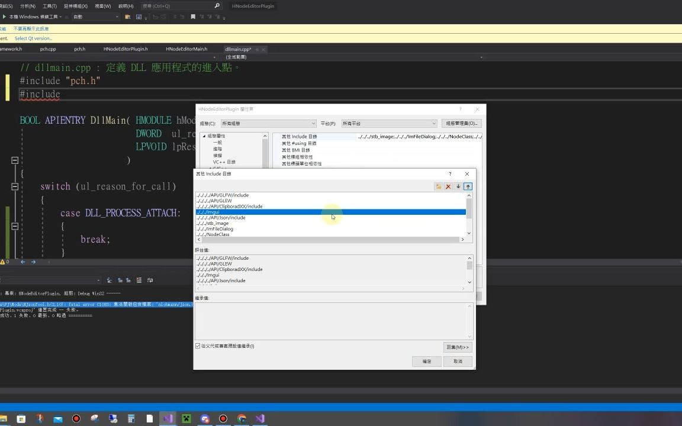The width and height of the screenshot is (682, 426).
Task: Move selected include path down
Action: [x=458, y=186]
